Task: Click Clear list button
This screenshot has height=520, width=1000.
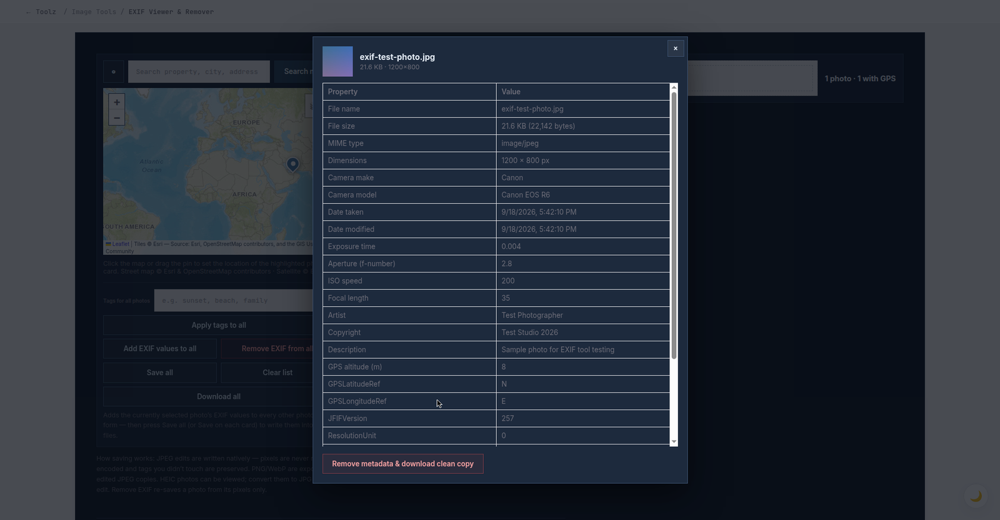Action: tap(267, 372)
